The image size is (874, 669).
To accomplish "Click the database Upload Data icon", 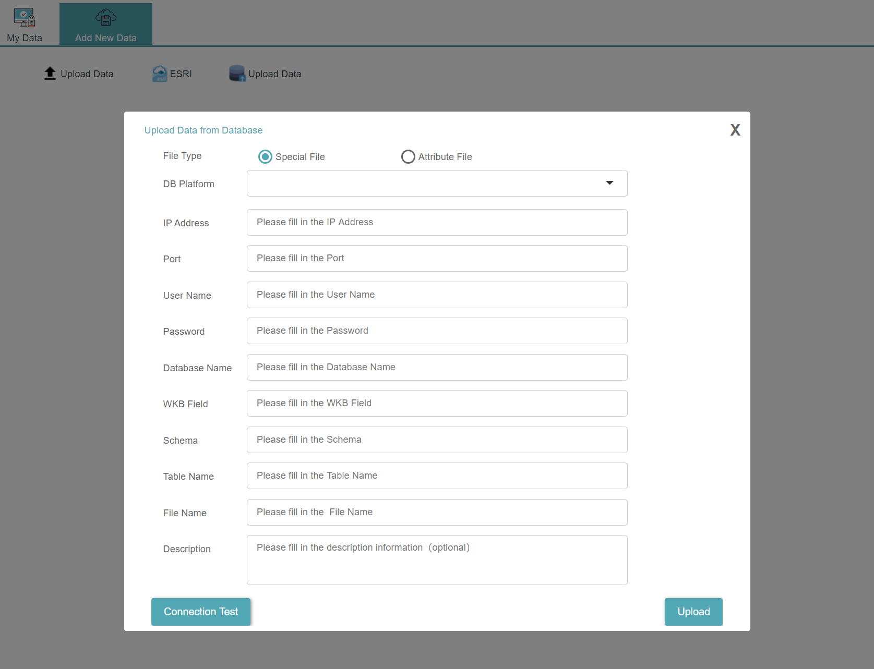I will 237,74.
